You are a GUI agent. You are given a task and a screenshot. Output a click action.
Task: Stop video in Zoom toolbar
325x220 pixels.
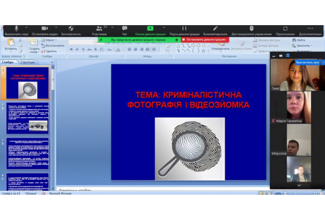click(44, 28)
